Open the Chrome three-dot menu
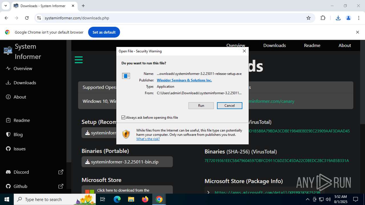 (x=359, y=18)
